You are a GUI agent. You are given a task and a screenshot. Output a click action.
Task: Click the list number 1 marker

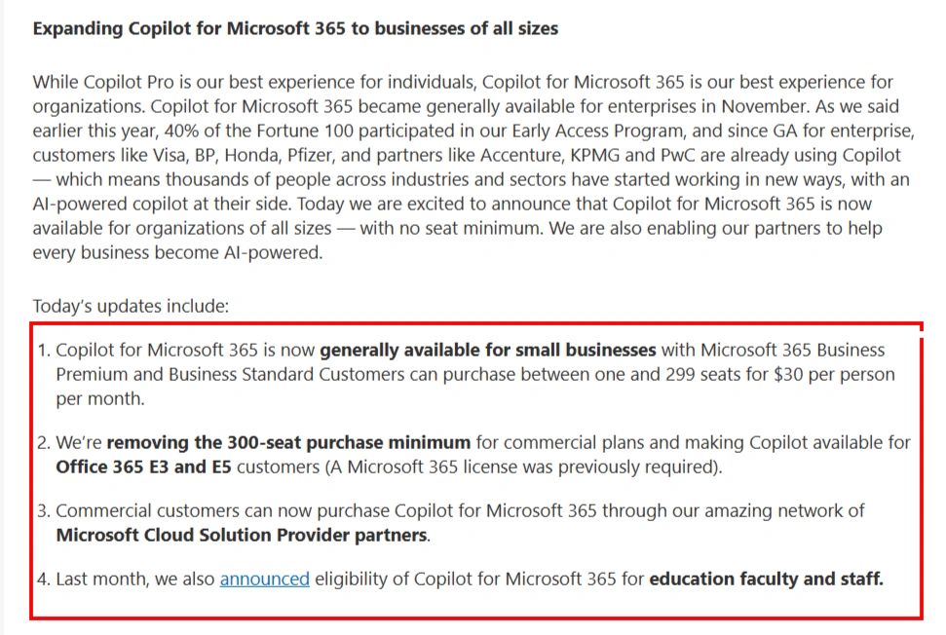click(x=43, y=350)
